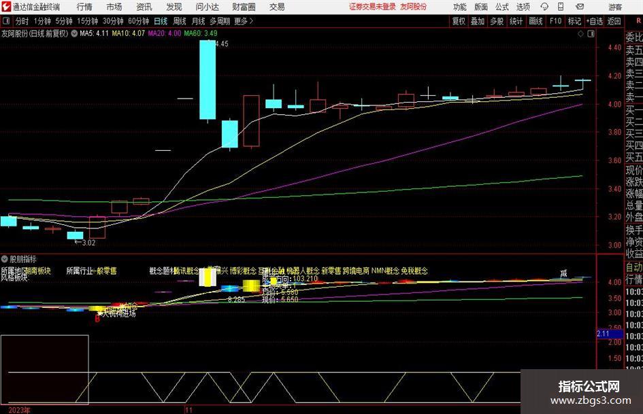Click the 返回 back button
This screenshot has width=643, height=414.
[x=614, y=21]
